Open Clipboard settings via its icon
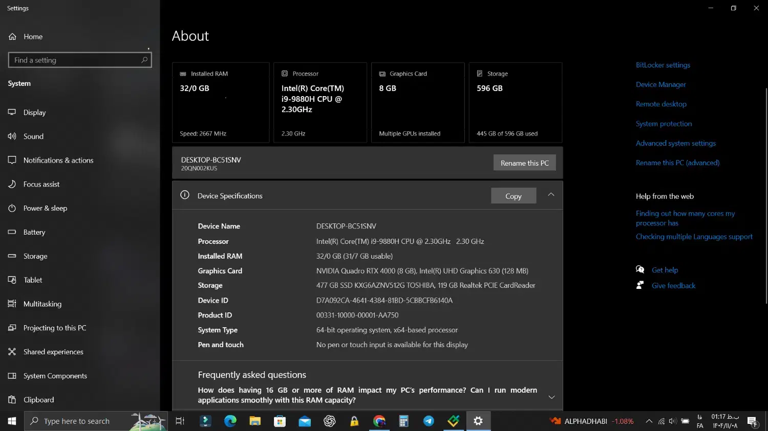 click(x=12, y=399)
